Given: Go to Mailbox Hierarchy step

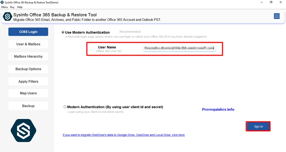Looking at the screenshot, I should click(x=28, y=57).
